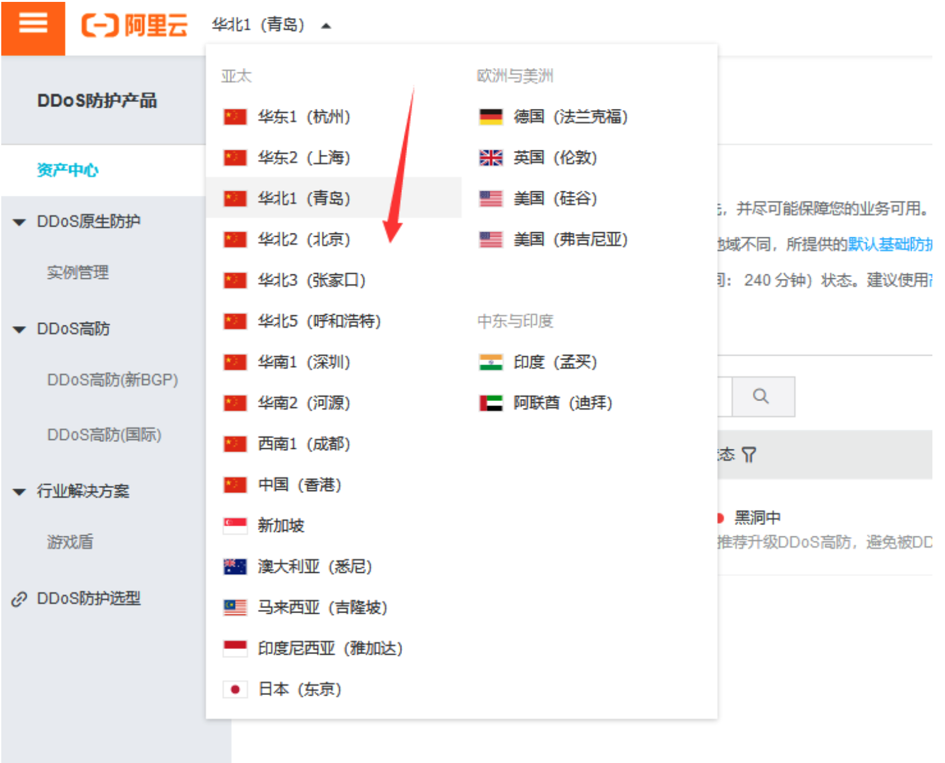
Task: Switch to 印度尼西亚（雅加达）region
Action: 333,648
